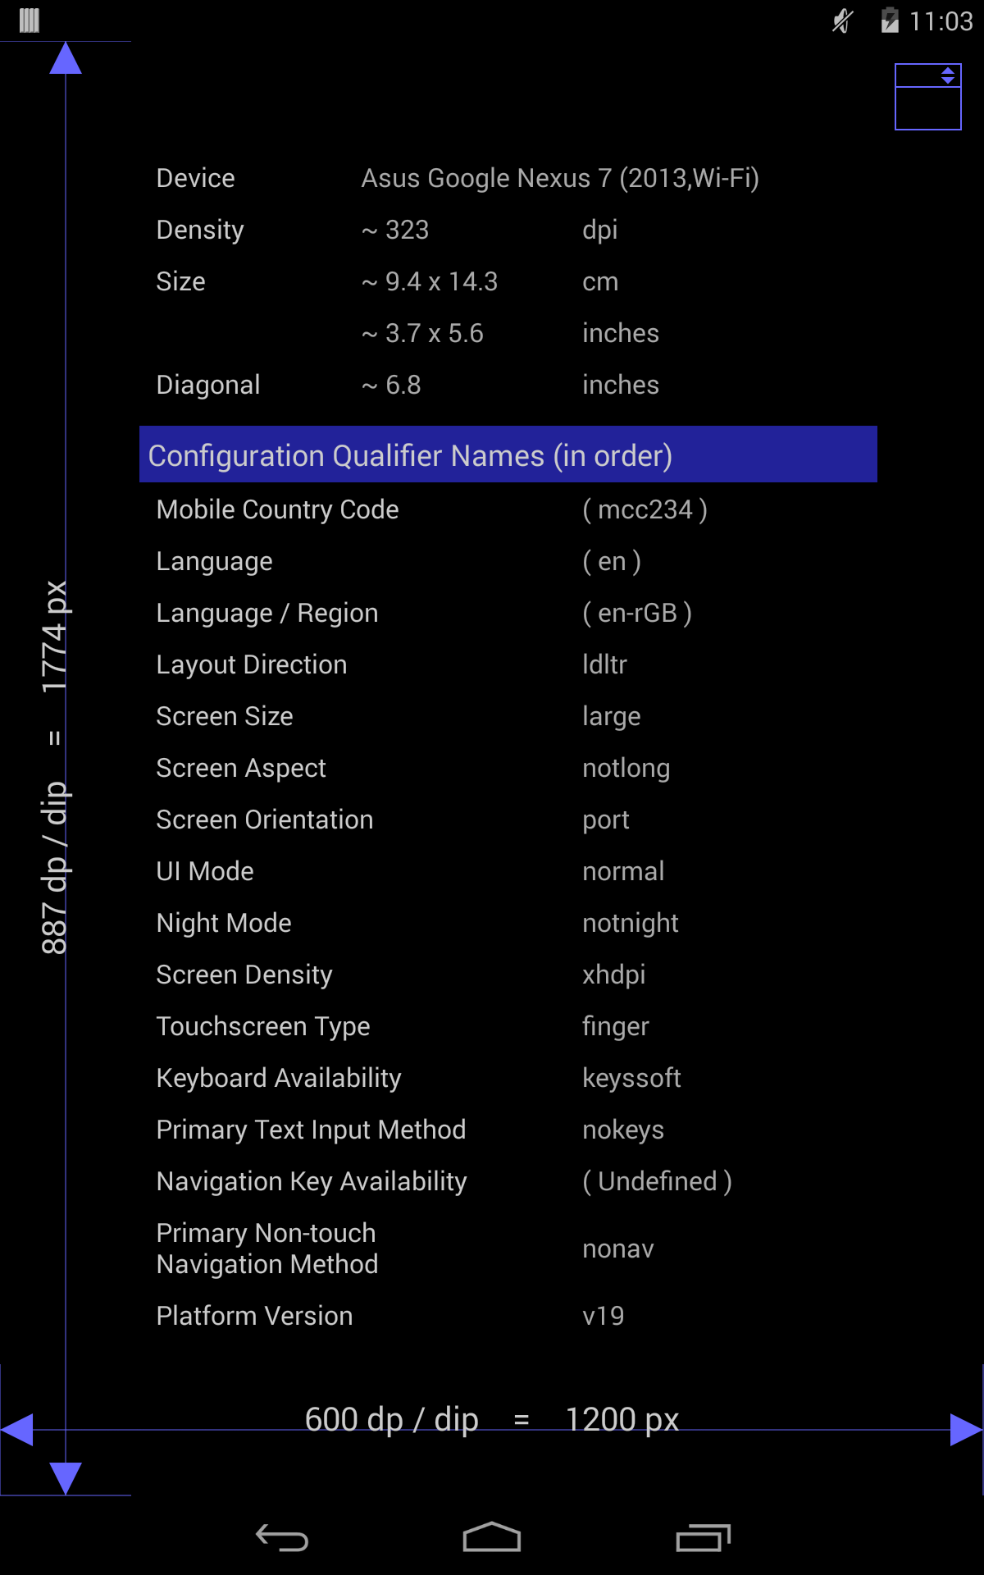984x1575 pixels.
Task: Tap the port orientation value
Action: coord(606,821)
